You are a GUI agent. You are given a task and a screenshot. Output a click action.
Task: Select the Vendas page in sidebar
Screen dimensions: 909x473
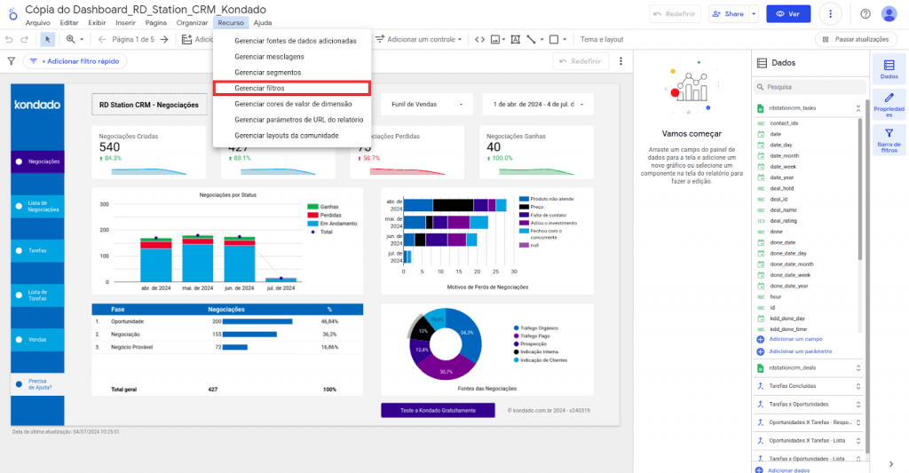37,339
